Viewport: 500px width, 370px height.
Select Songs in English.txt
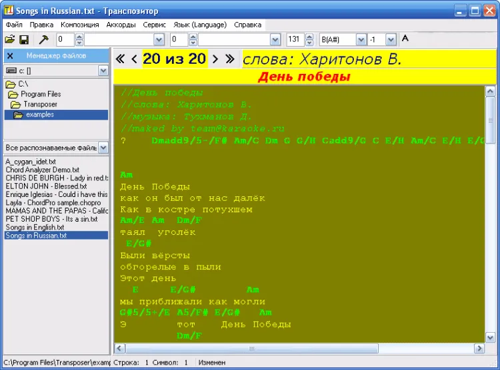point(35,228)
